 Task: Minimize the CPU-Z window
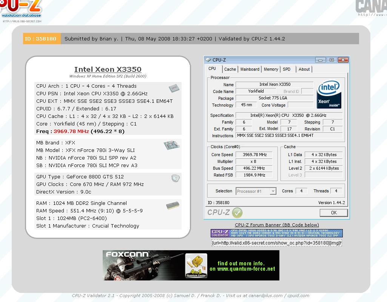320,60
